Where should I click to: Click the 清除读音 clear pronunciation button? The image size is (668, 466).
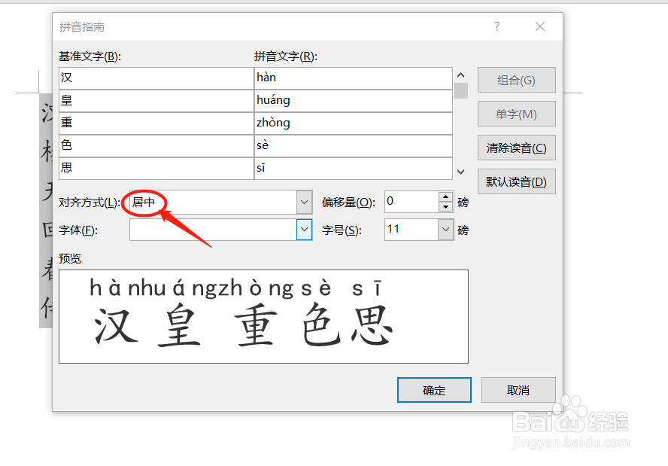point(516,148)
